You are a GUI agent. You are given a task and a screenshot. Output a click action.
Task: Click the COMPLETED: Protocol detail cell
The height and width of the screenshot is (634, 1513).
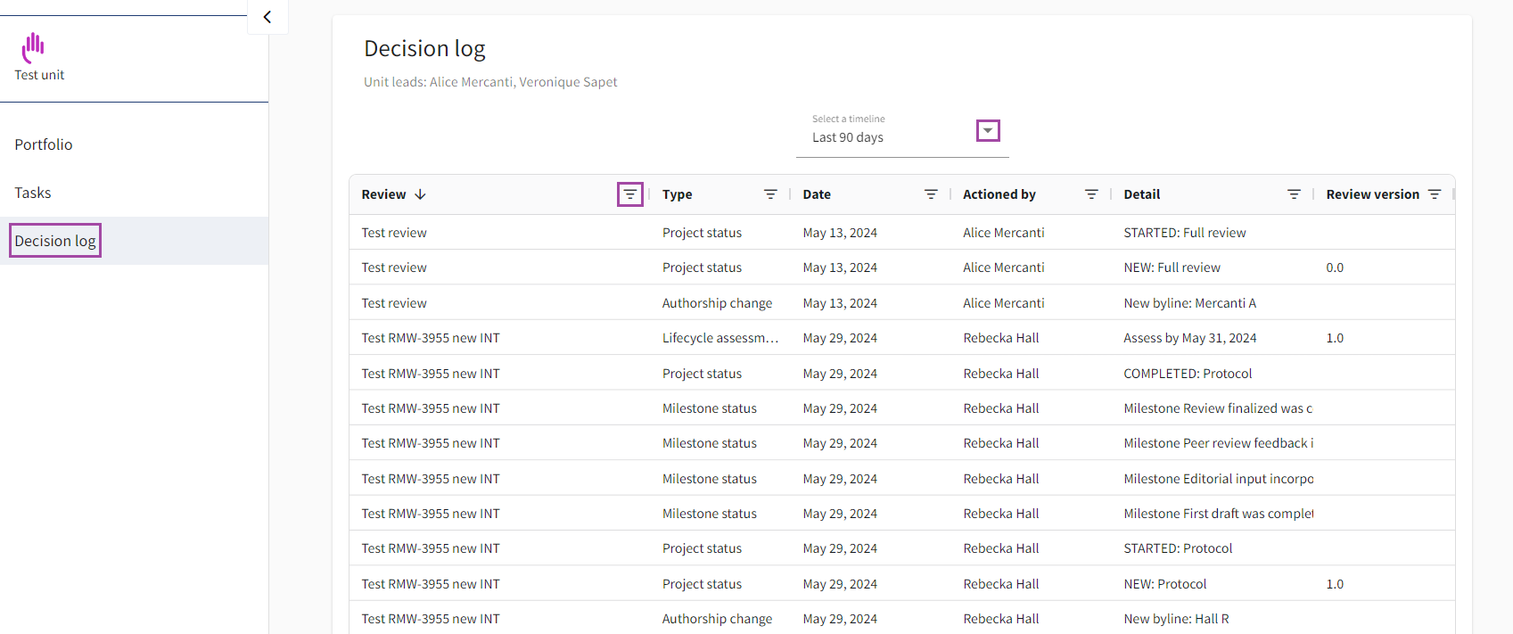(x=1188, y=374)
